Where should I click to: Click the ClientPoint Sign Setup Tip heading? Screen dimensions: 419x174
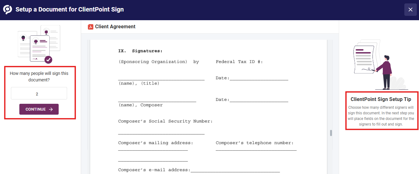[x=381, y=99]
